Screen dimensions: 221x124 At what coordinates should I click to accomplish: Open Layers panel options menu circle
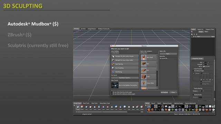[x=192, y=32]
